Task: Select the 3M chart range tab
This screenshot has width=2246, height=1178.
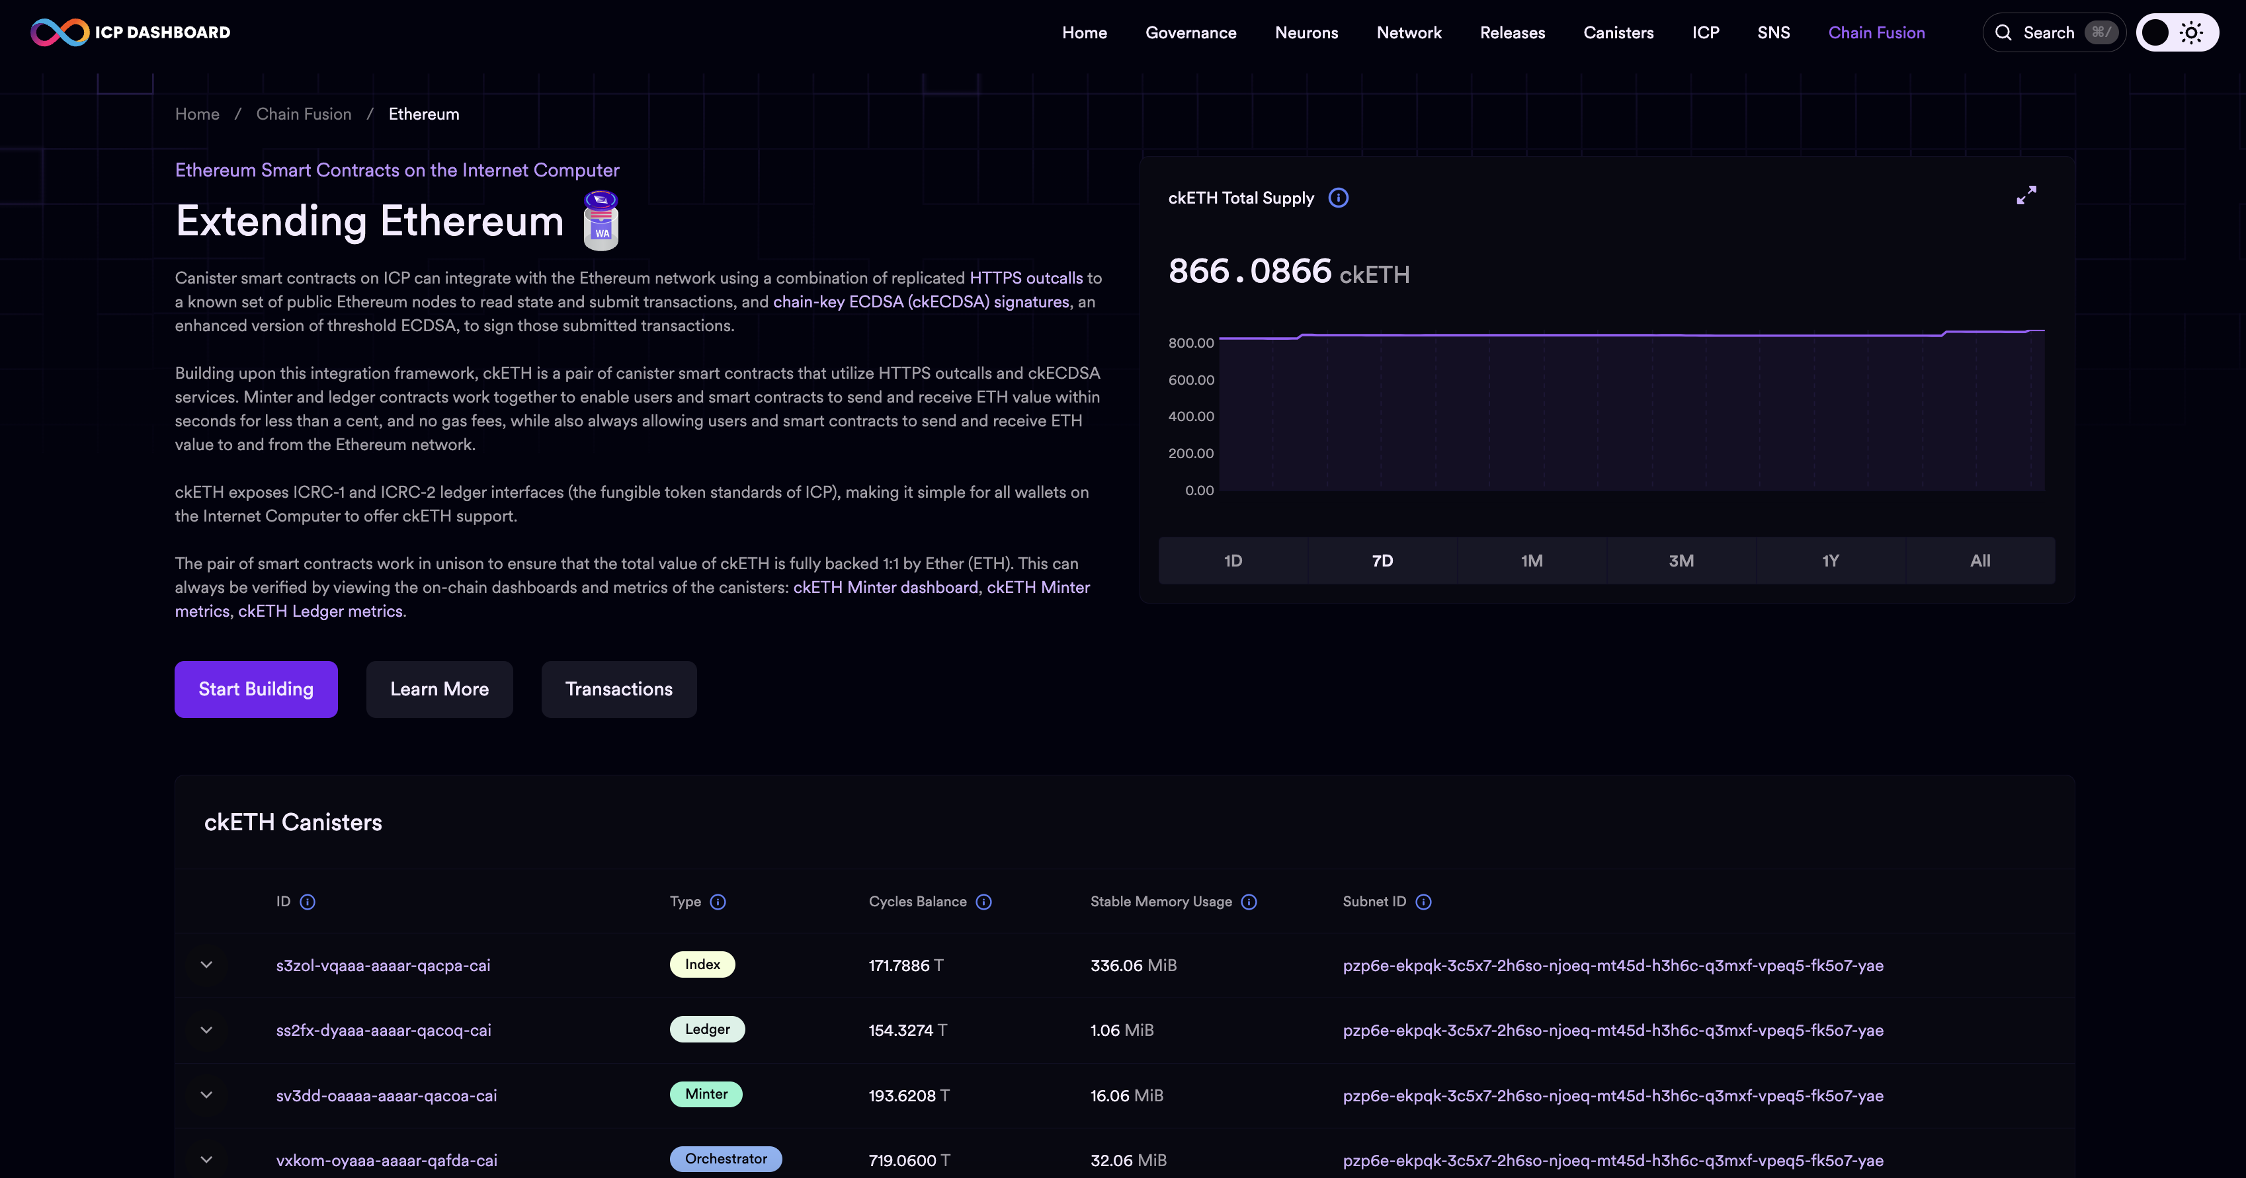Action: click(1681, 561)
